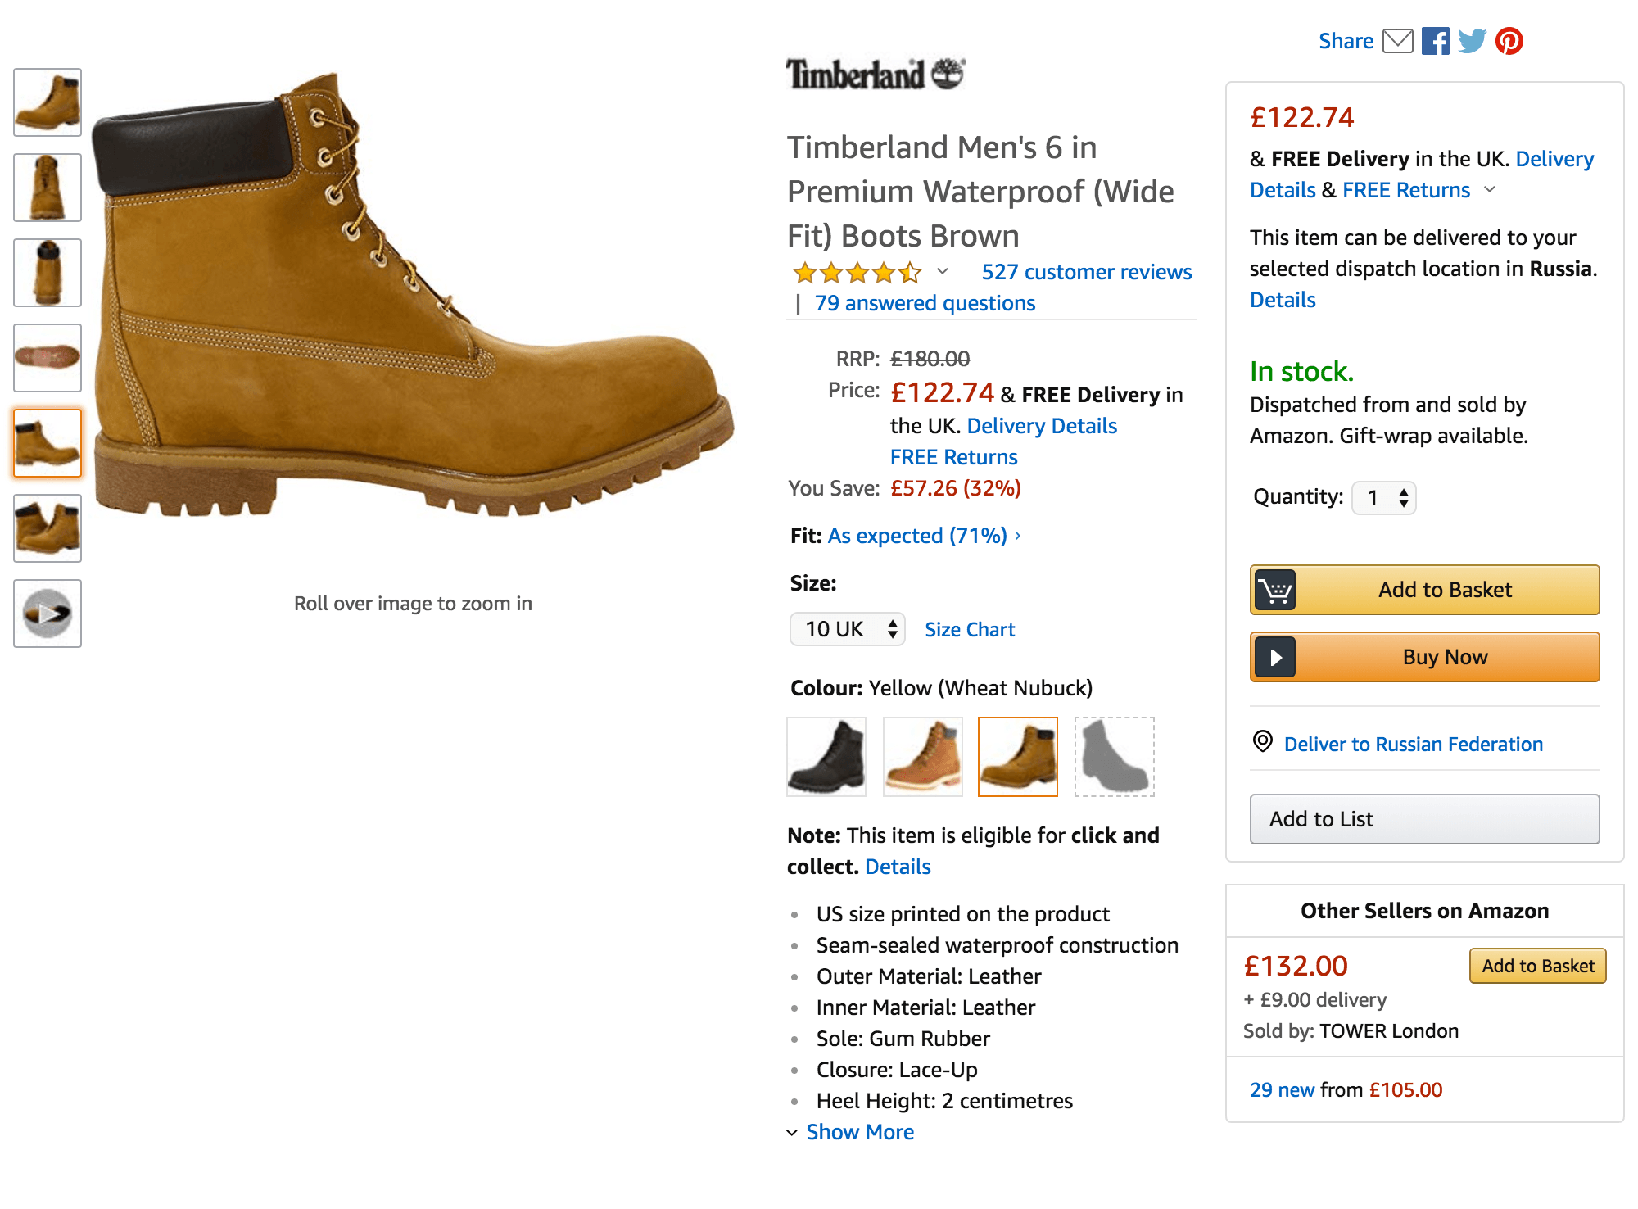This screenshot has height=1209, width=1638.
Task: View the sole thumbnail image
Action: (x=48, y=358)
